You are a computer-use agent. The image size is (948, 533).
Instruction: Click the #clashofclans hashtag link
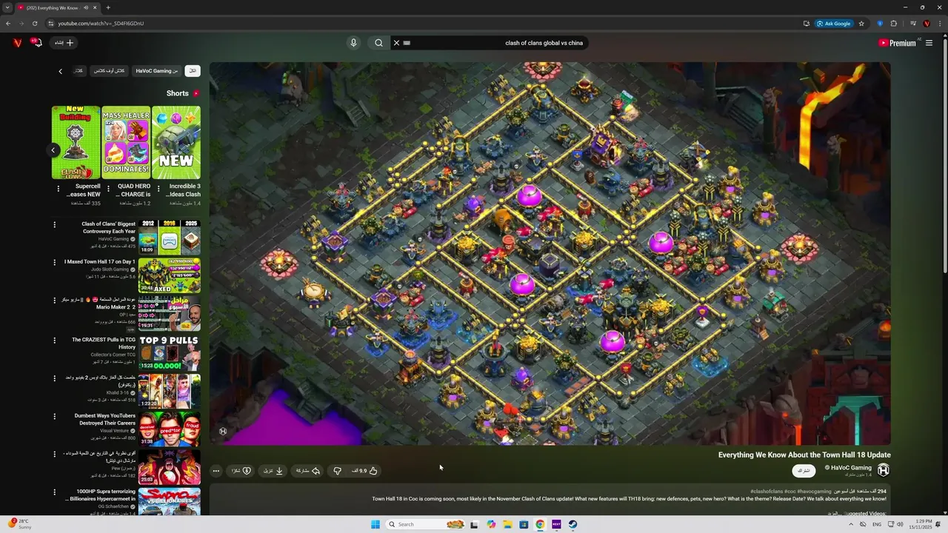pyautogui.click(x=765, y=492)
